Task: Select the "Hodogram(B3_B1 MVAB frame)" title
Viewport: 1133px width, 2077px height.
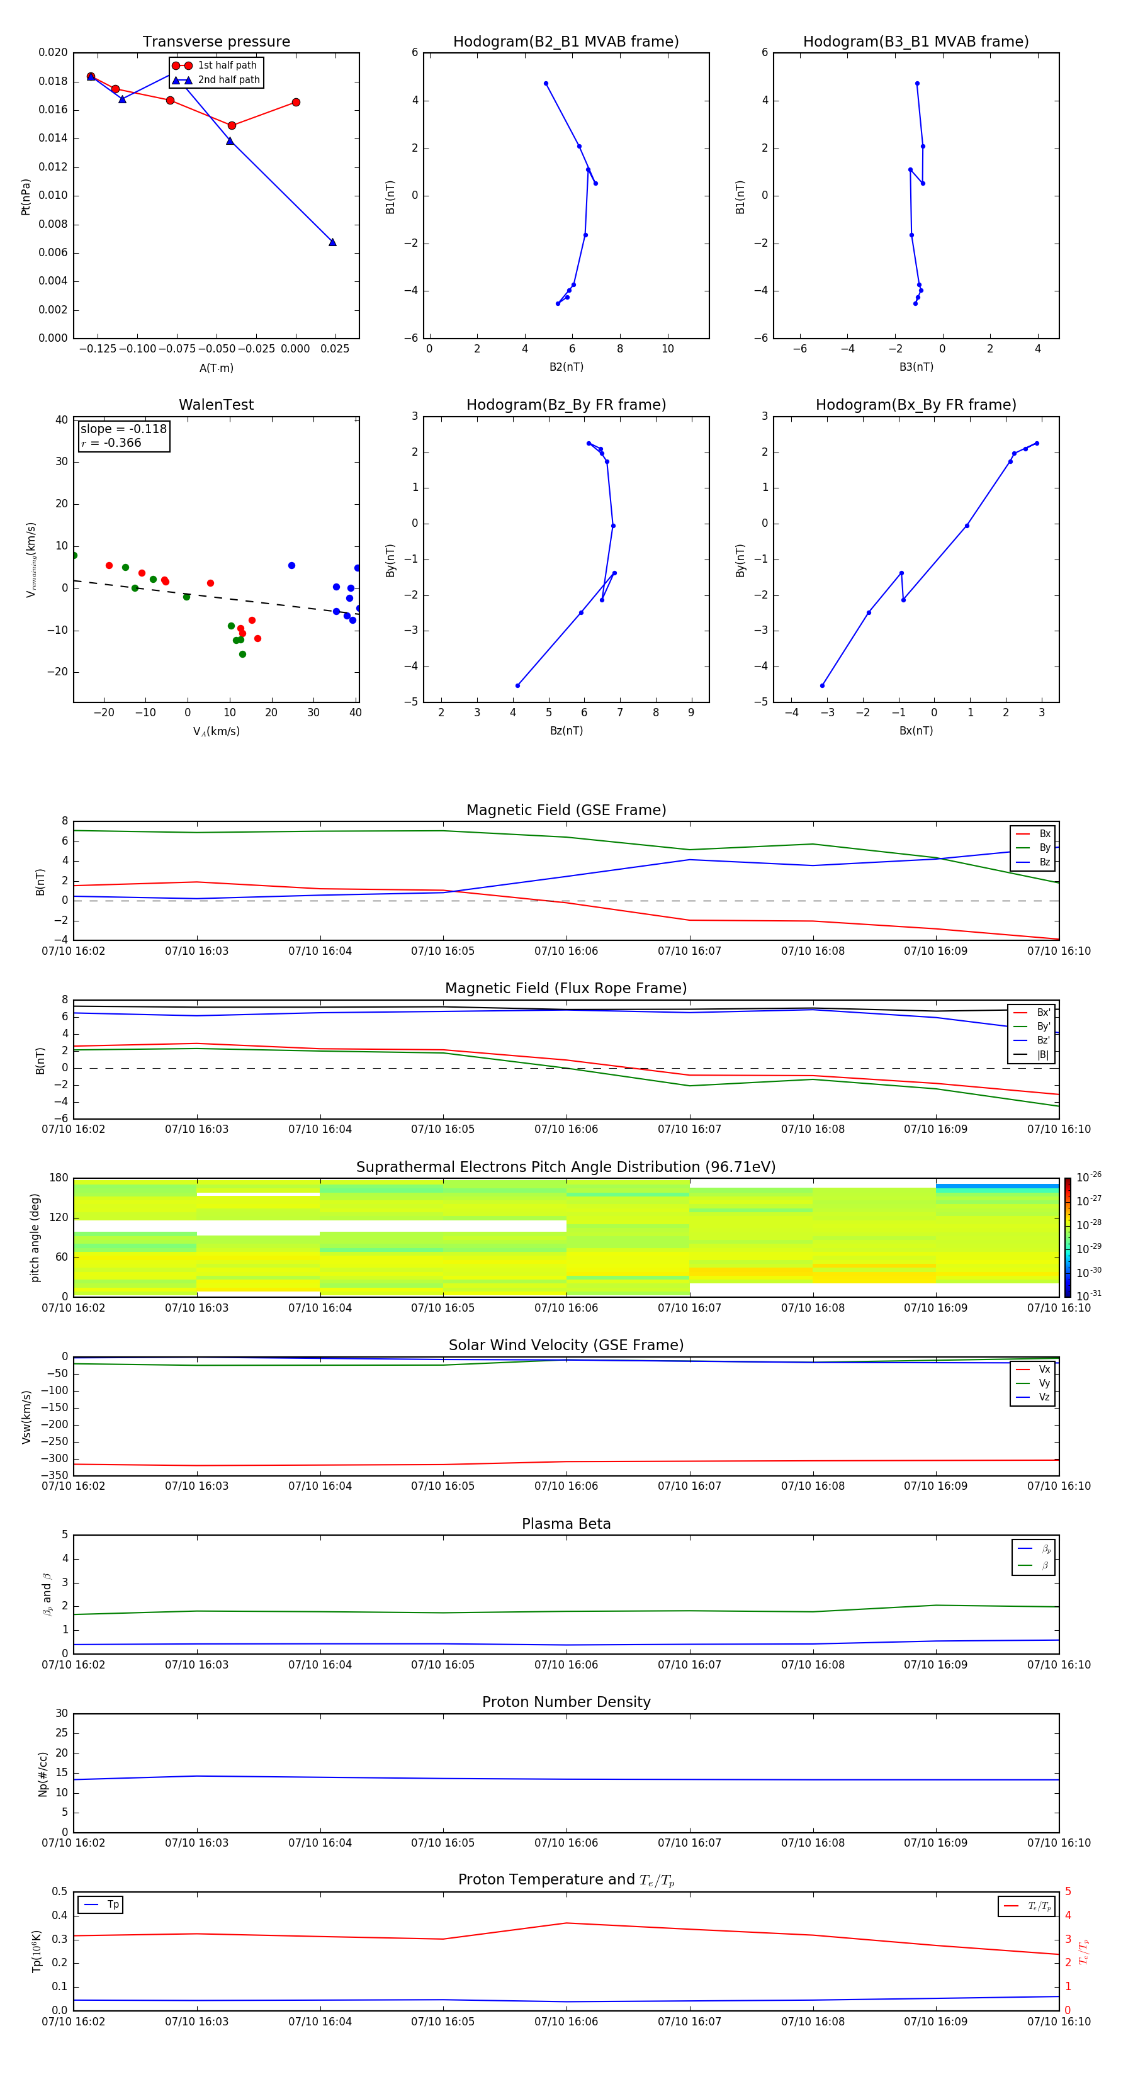Action: click(x=916, y=42)
